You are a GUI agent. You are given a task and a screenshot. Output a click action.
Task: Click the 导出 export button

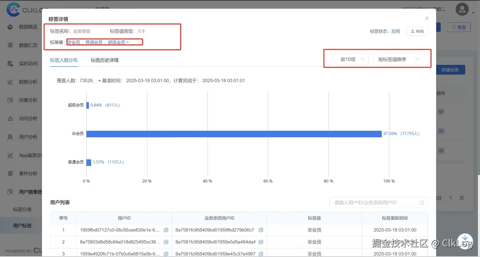coord(417,31)
